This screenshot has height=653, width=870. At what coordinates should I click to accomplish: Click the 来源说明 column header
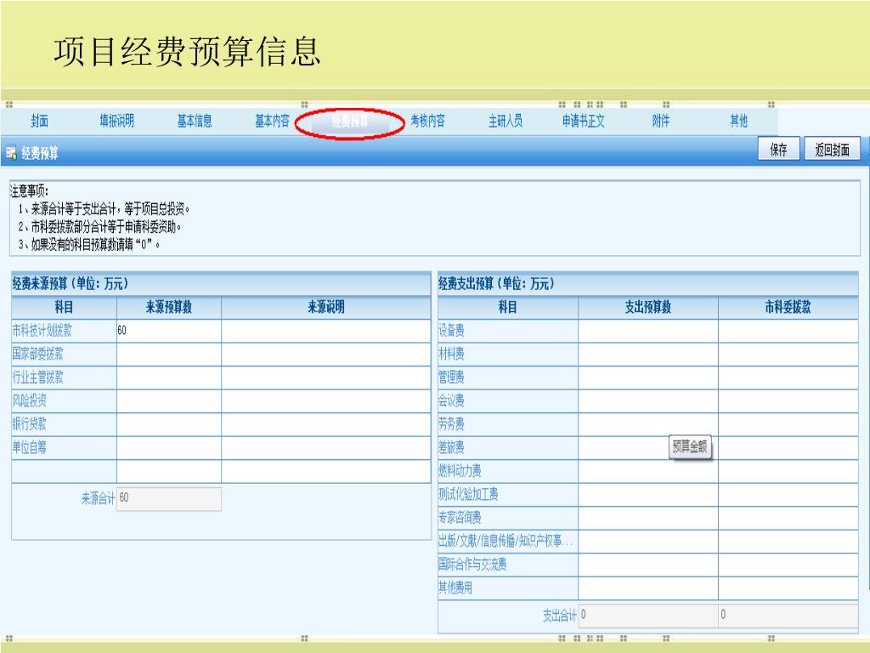tap(326, 307)
